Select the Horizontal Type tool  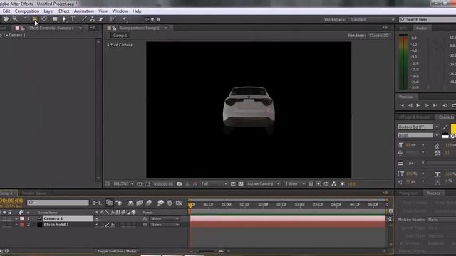tap(73, 19)
